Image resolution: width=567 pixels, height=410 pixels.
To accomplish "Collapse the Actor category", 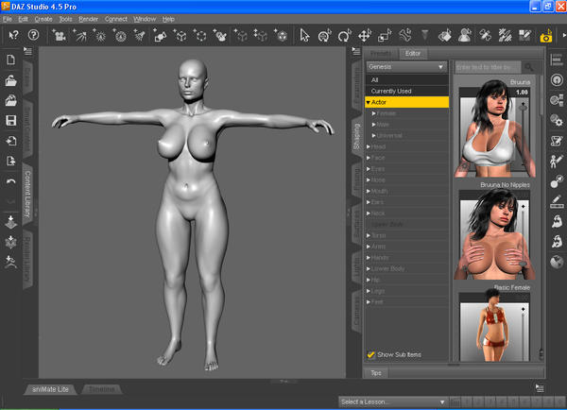I will (x=369, y=101).
